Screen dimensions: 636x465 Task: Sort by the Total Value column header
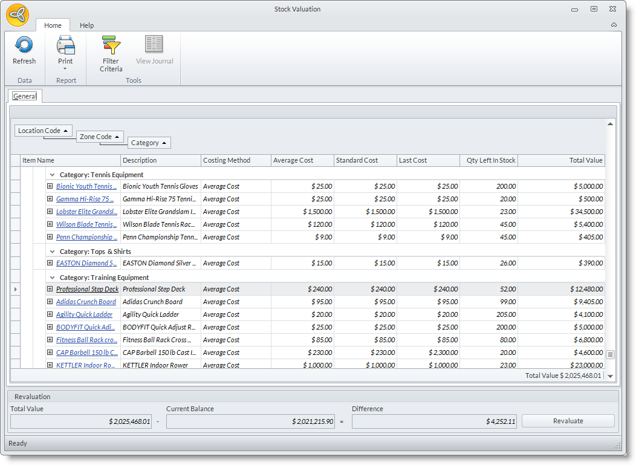(560, 160)
